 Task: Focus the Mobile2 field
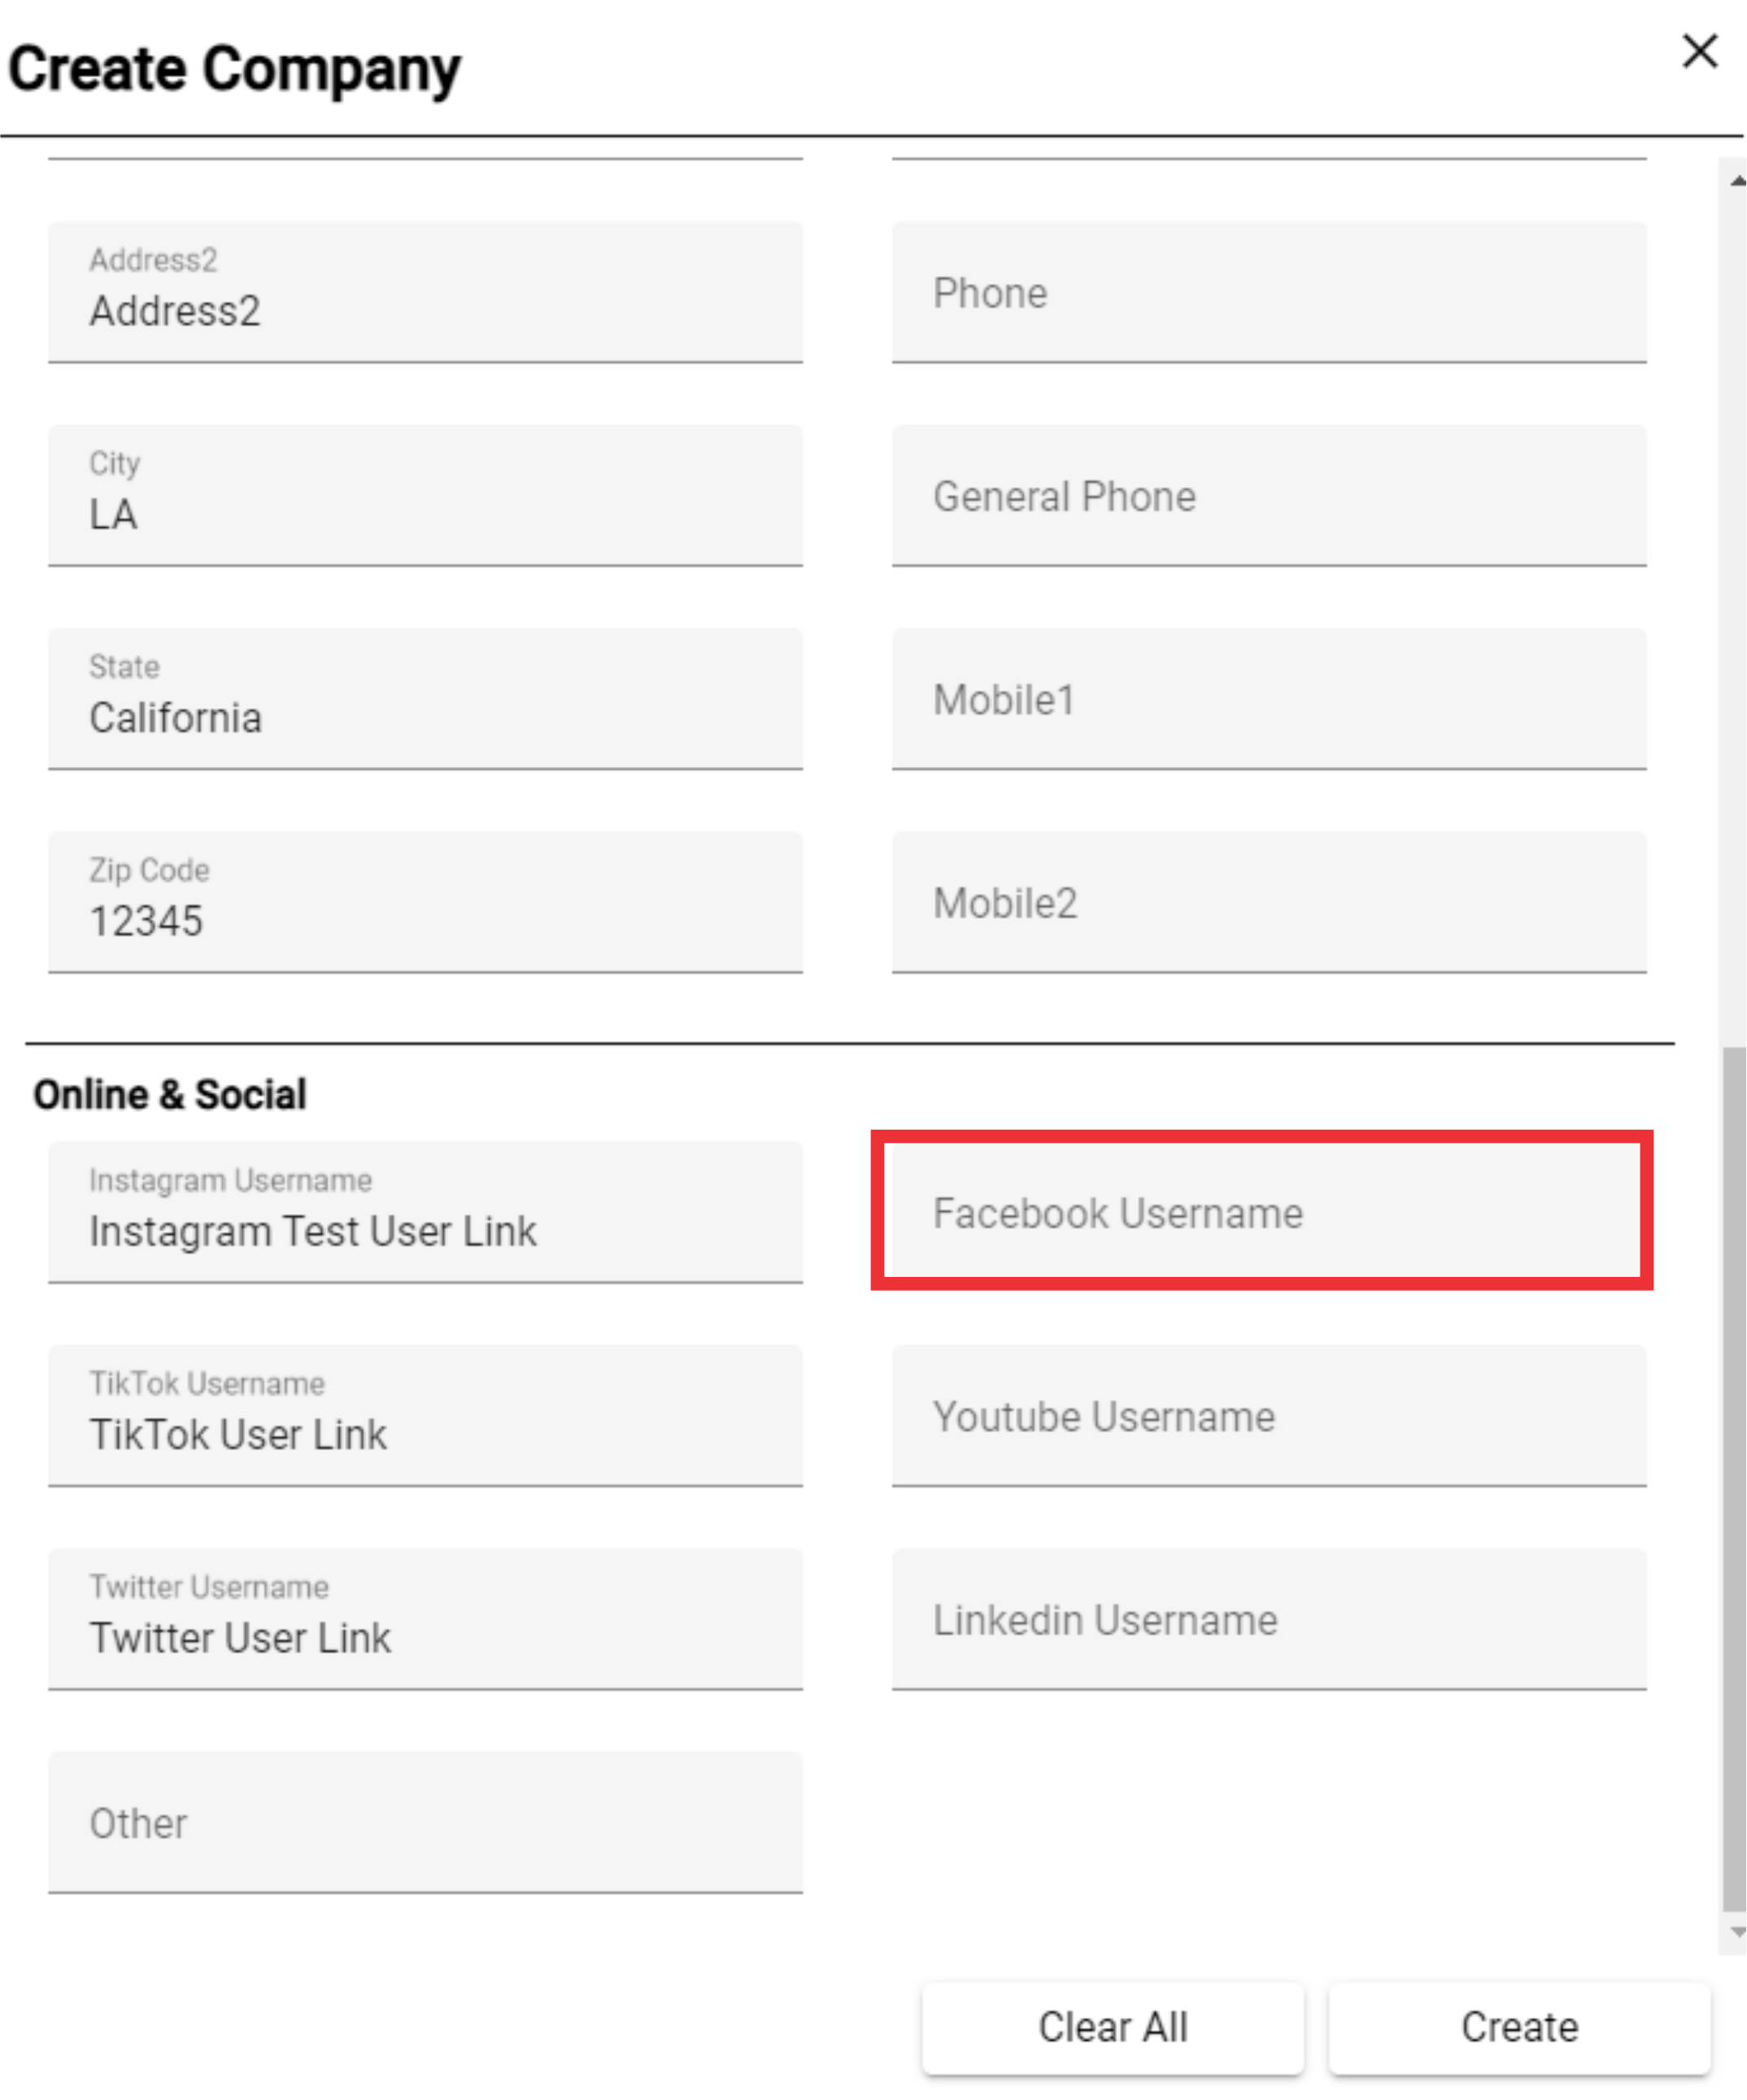tap(1269, 902)
